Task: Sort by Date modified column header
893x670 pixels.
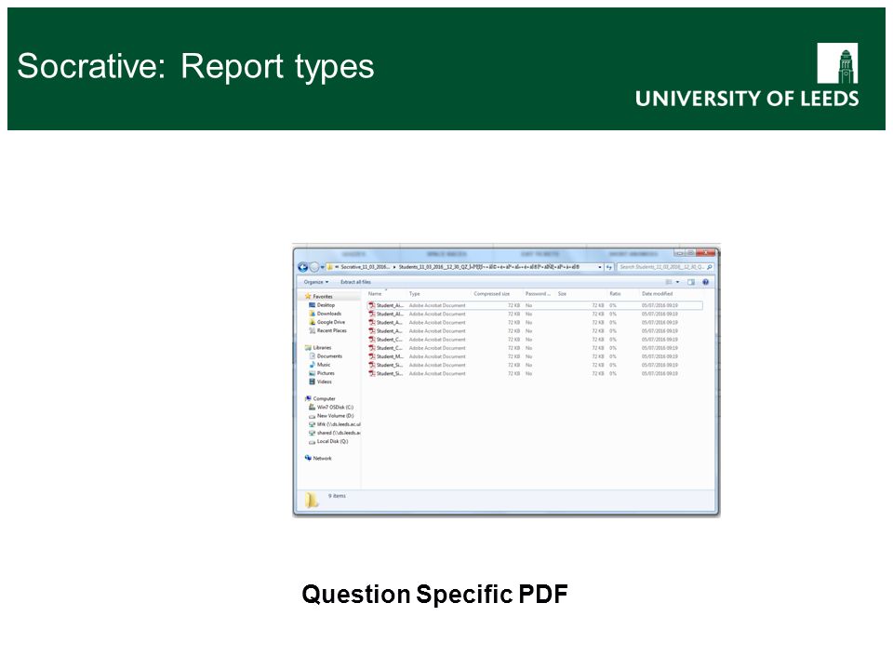Action: [x=658, y=294]
